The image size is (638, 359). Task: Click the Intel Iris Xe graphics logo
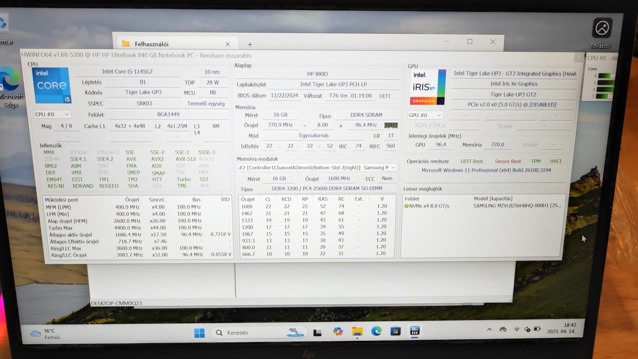pyautogui.click(x=428, y=87)
